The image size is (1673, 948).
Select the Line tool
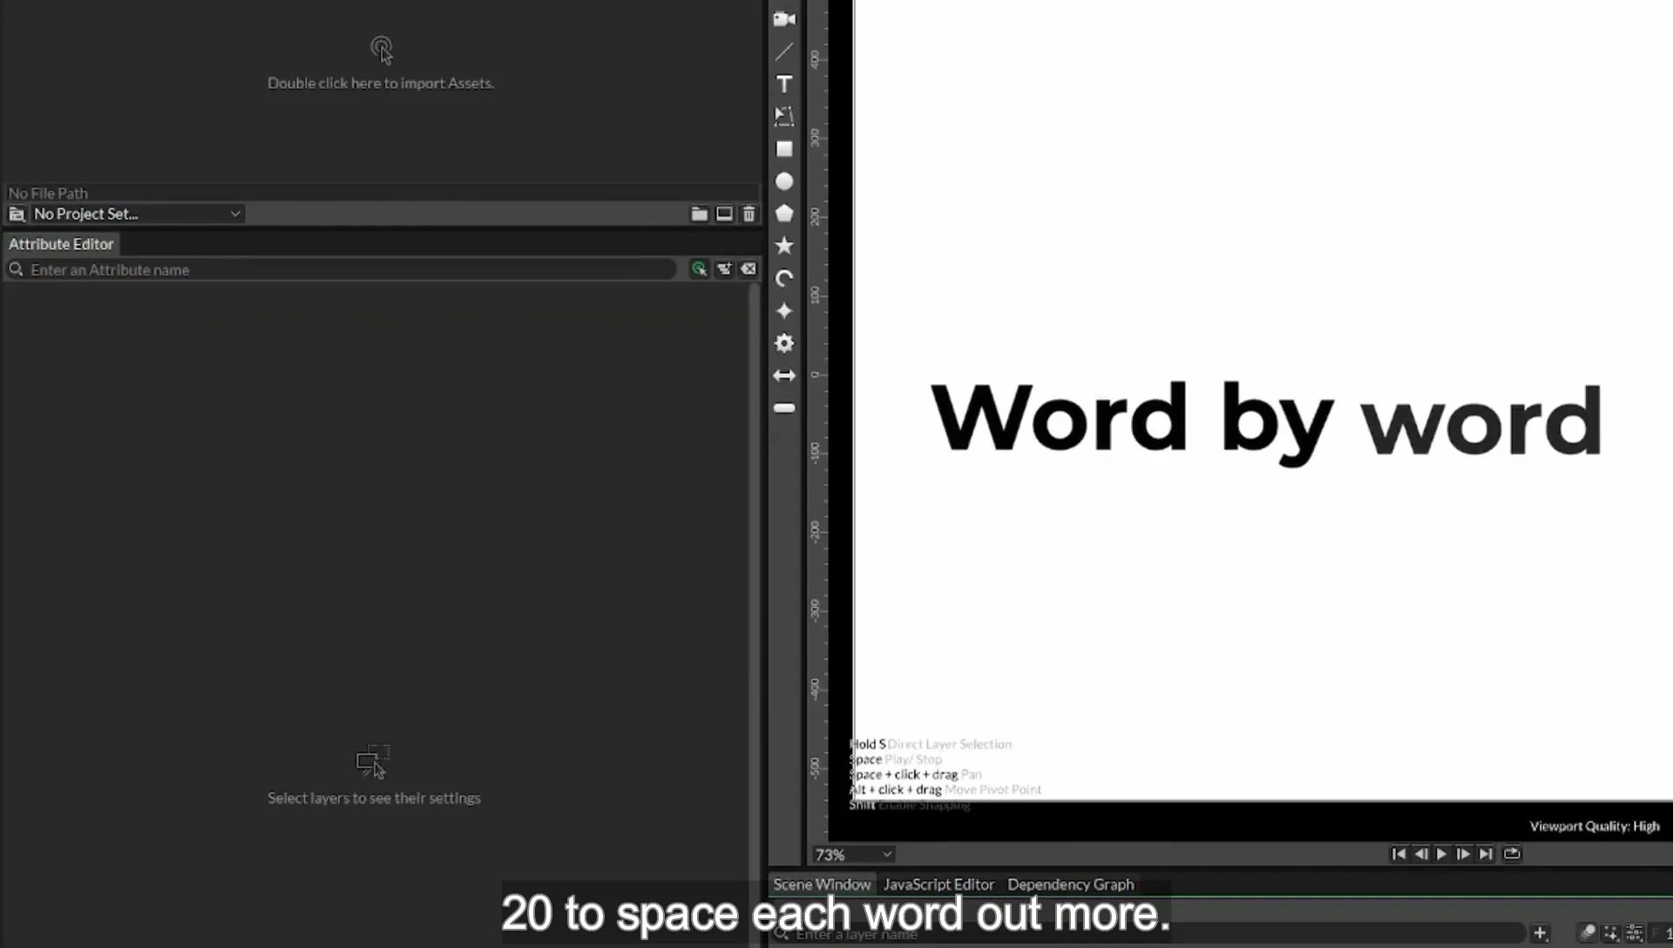(x=784, y=51)
